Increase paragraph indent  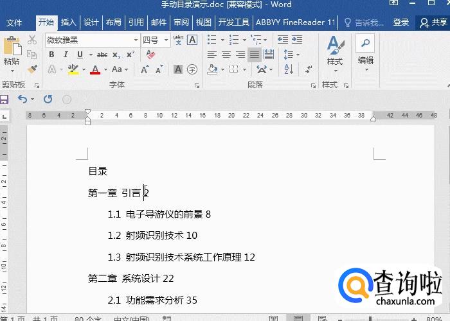297,40
